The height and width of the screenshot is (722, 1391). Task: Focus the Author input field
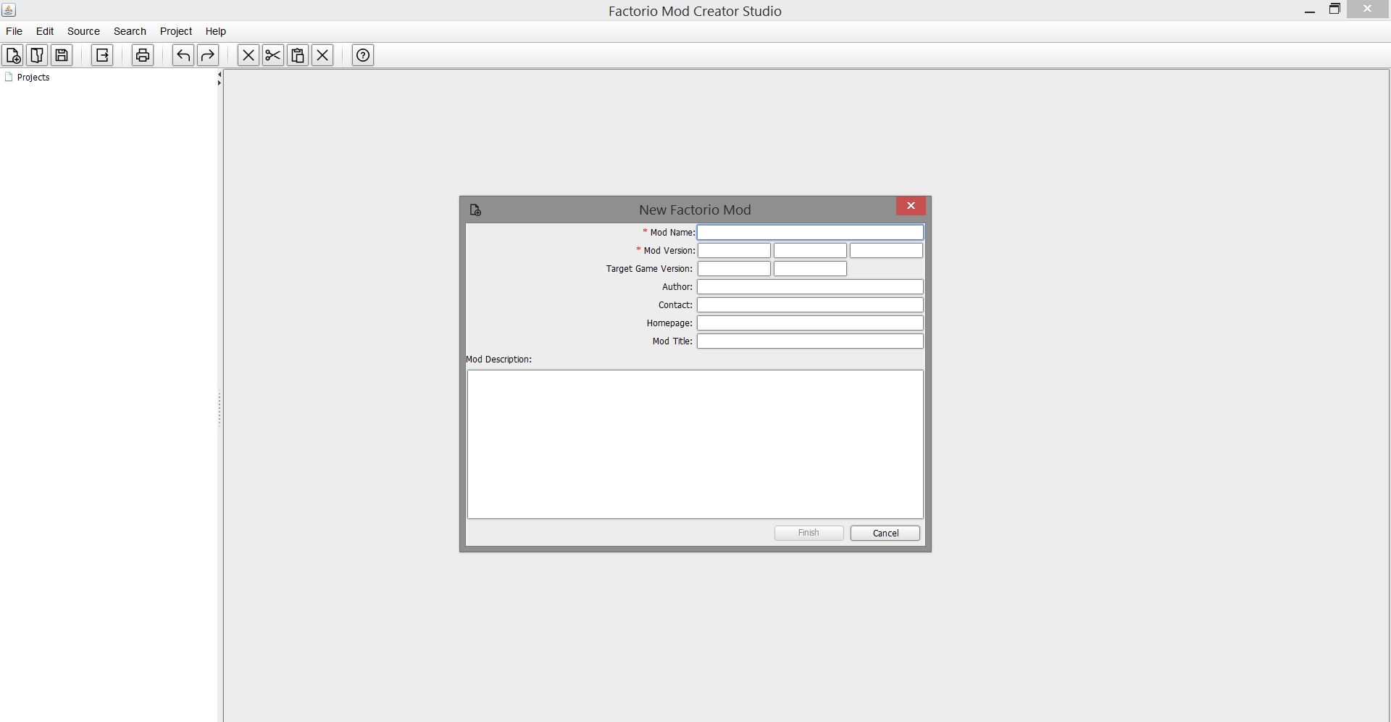[811, 287]
